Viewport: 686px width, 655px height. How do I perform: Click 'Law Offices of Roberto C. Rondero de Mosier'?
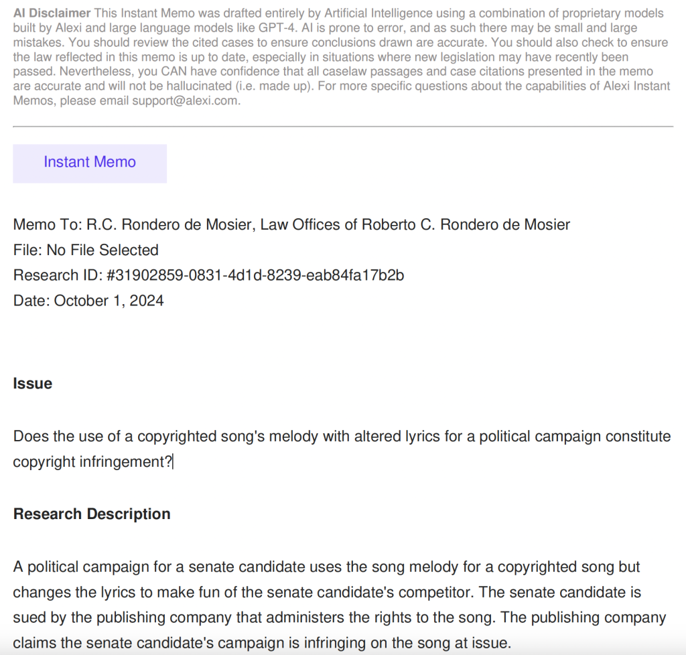tap(415, 225)
